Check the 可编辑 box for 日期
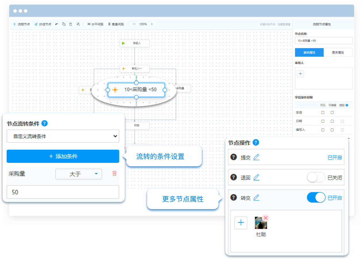 click(332, 121)
